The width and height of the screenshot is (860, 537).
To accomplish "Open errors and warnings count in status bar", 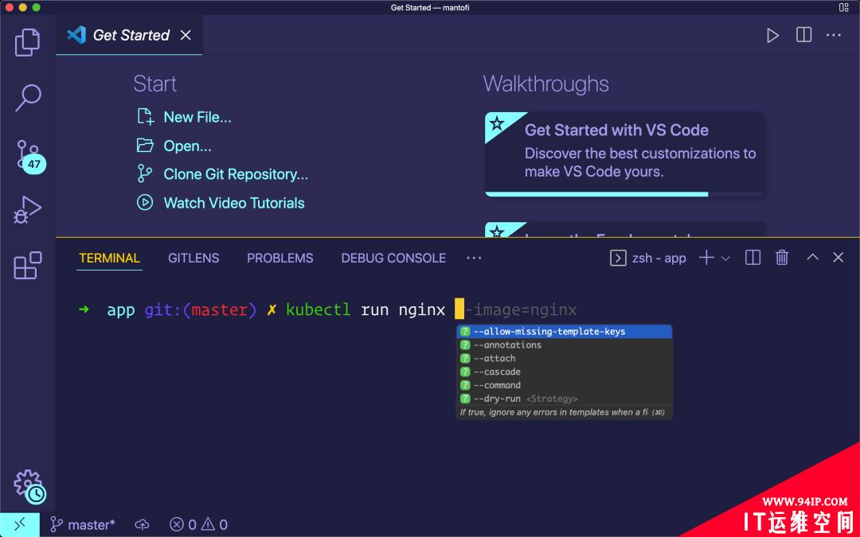I will point(198,525).
